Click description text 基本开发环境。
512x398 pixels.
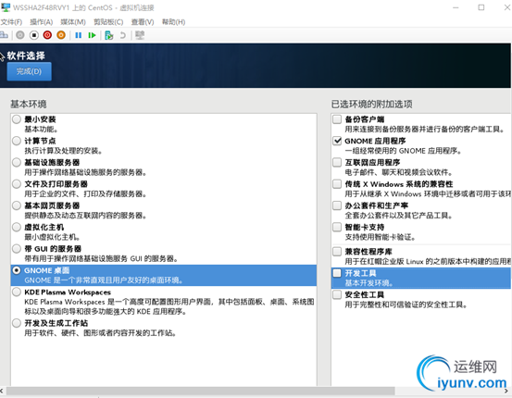coord(369,283)
